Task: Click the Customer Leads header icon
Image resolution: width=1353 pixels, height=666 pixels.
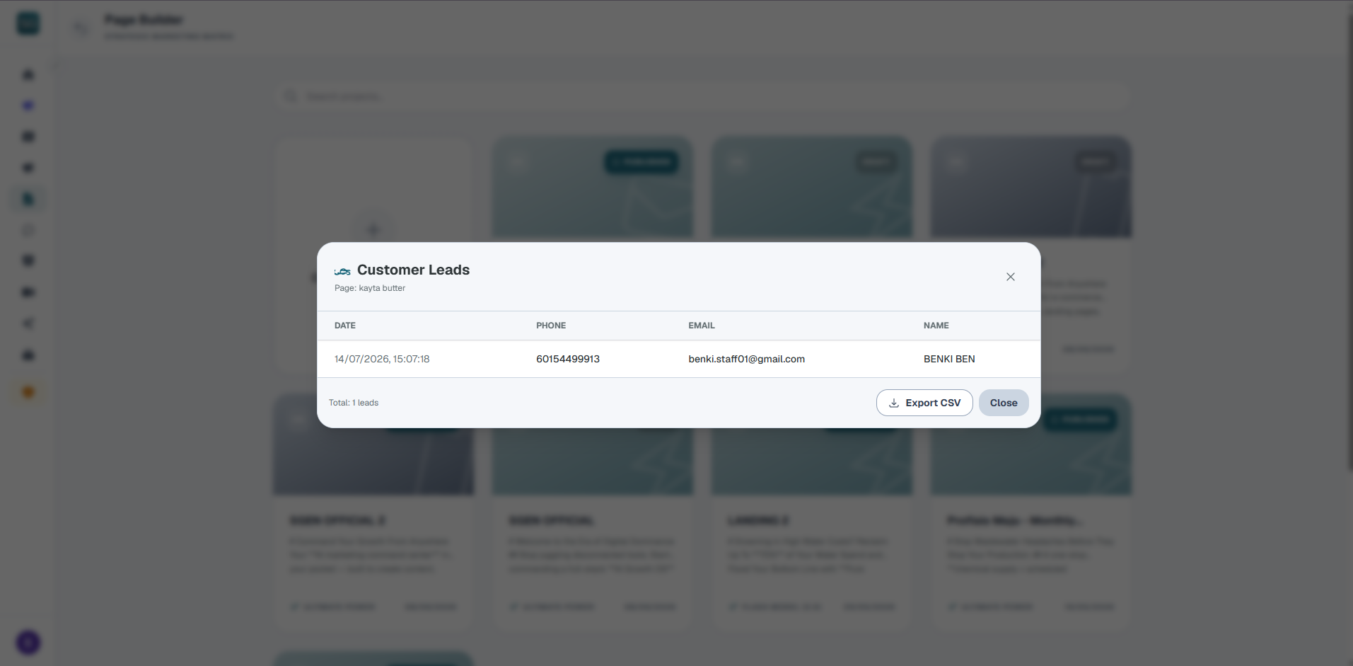Action: [x=342, y=271]
